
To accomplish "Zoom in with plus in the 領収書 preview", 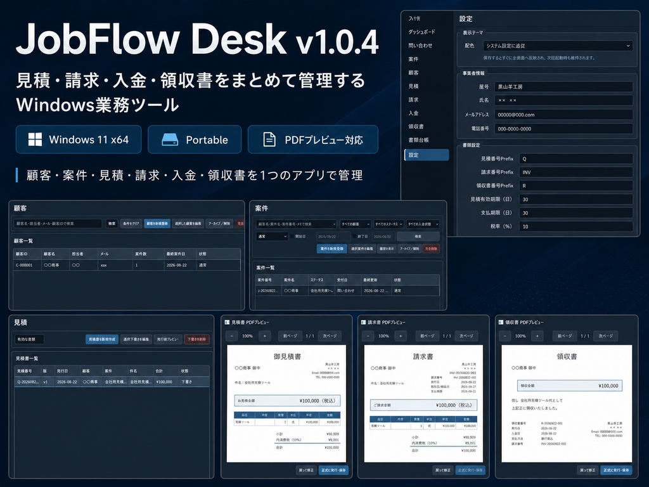I will click(537, 336).
